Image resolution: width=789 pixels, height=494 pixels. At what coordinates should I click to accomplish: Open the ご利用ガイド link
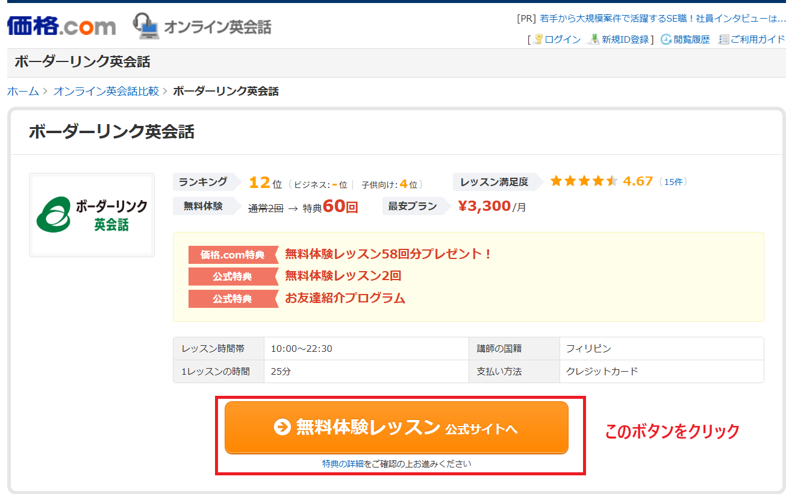point(758,39)
